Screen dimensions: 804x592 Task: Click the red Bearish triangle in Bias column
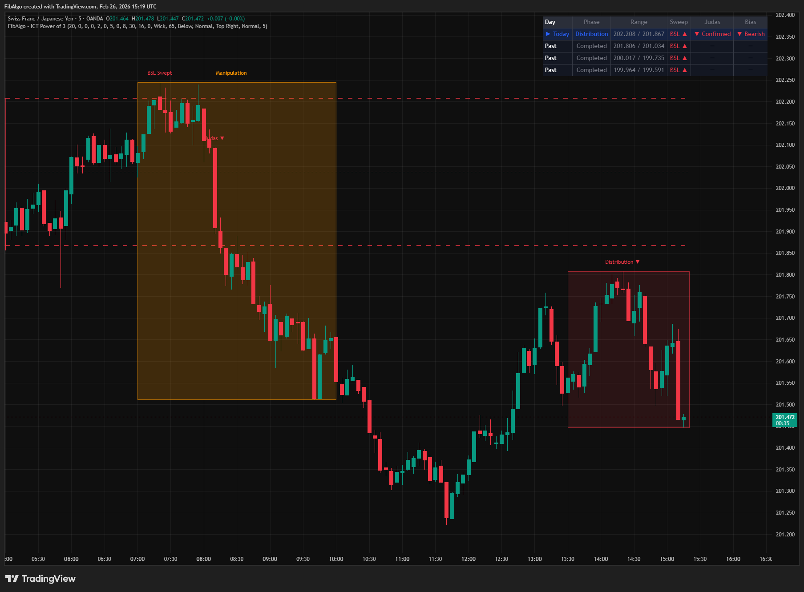(x=739, y=34)
